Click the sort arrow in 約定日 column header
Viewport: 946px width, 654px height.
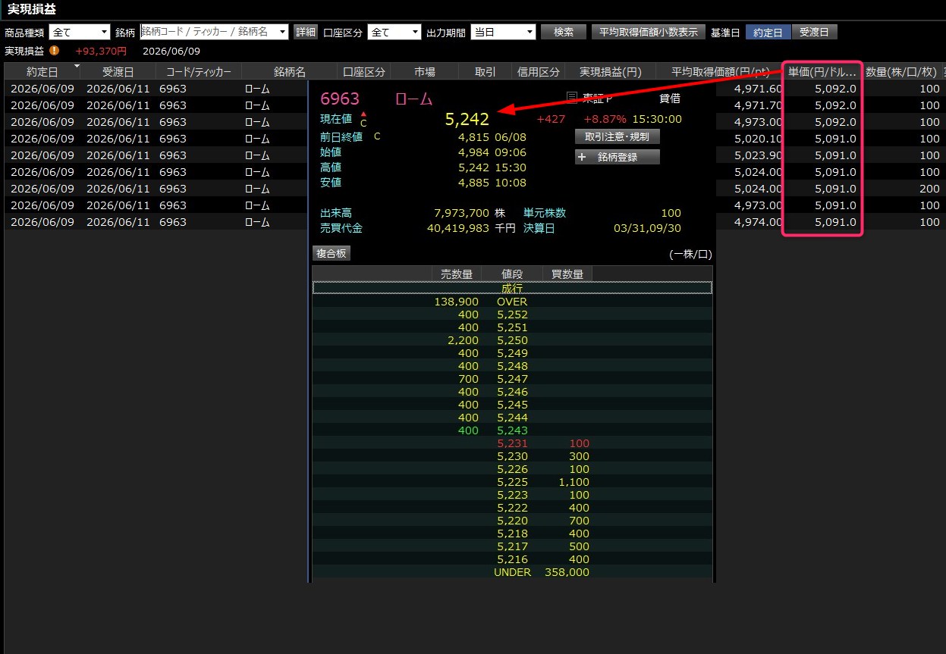(76, 67)
